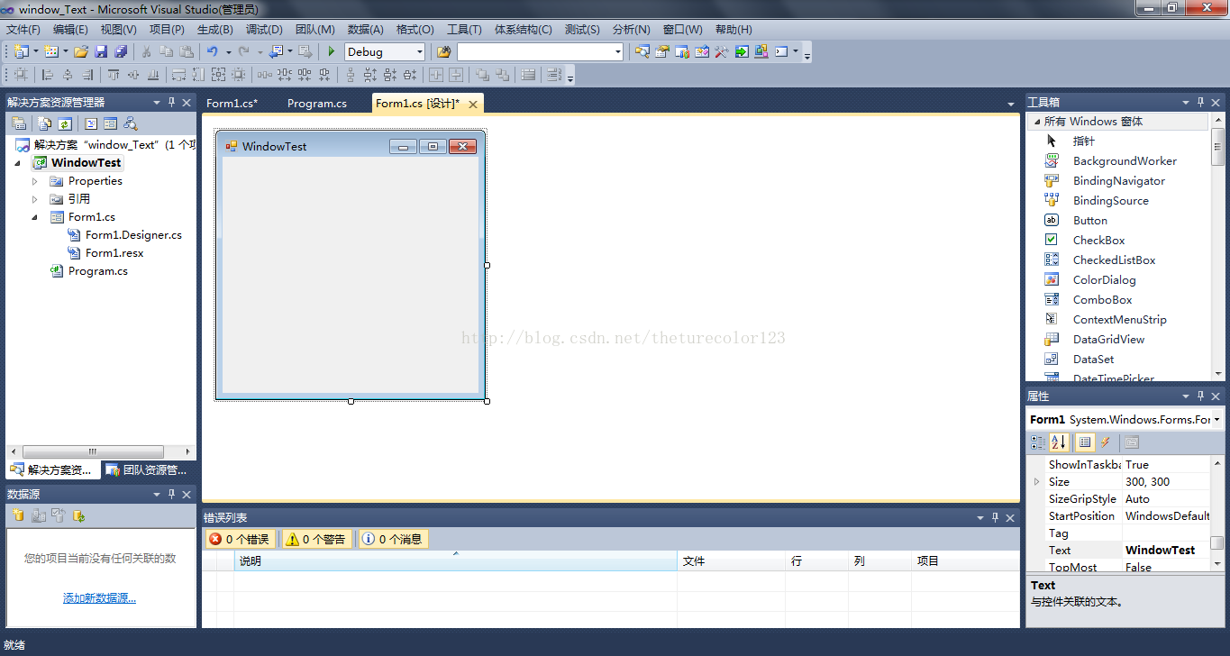The image size is (1230, 656).
Task: Click the View Designer icon in Solution Explorer
Action: pos(110,123)
